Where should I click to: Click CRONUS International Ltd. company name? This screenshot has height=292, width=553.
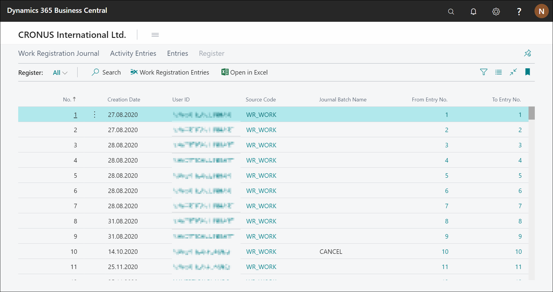pyautogui.click(x=72, y=35)
